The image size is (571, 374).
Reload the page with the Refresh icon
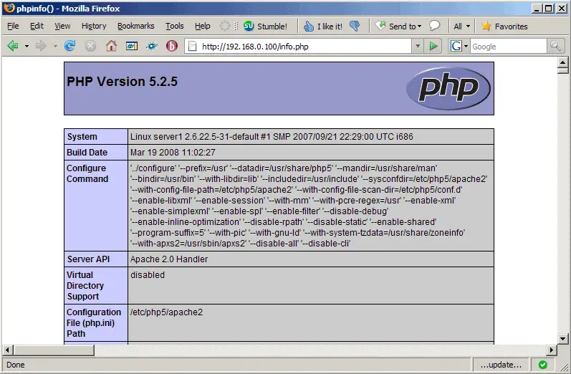click(69, 46)
